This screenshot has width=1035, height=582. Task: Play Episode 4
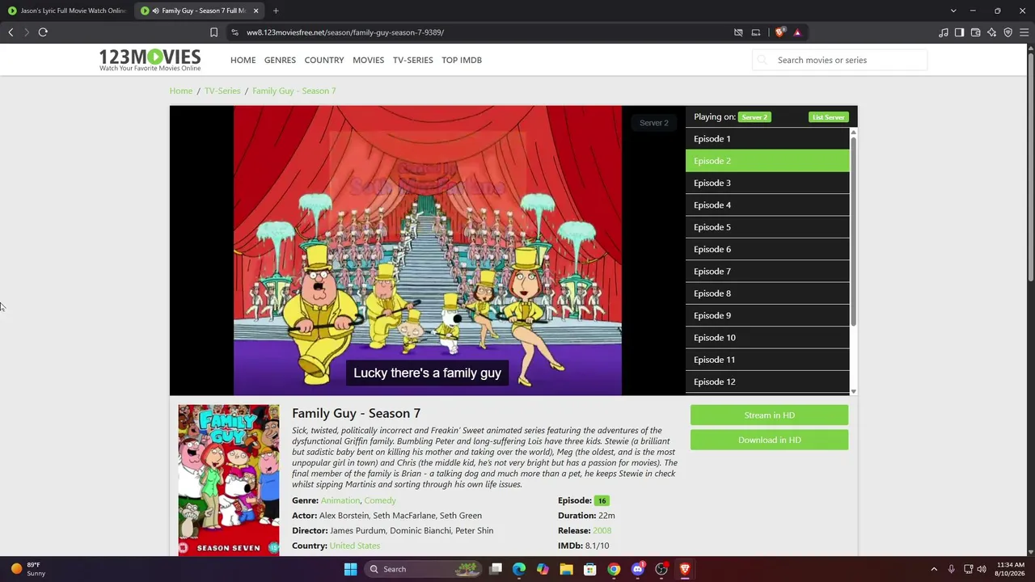[767, 205]
